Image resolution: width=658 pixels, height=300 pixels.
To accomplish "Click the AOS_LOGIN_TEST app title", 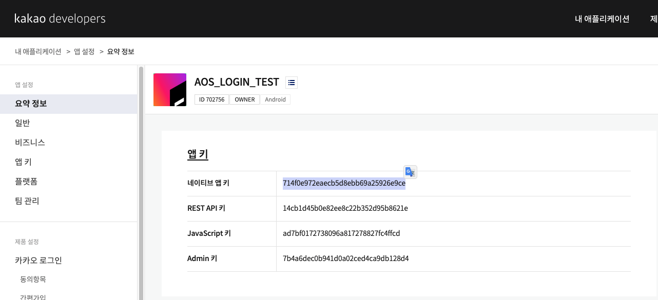I will pyautogui.click(x=237, y=82).
